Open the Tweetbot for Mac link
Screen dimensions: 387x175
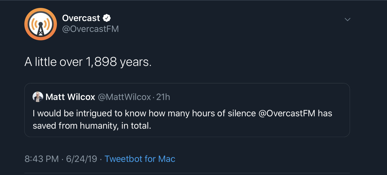tap(140, 159)
